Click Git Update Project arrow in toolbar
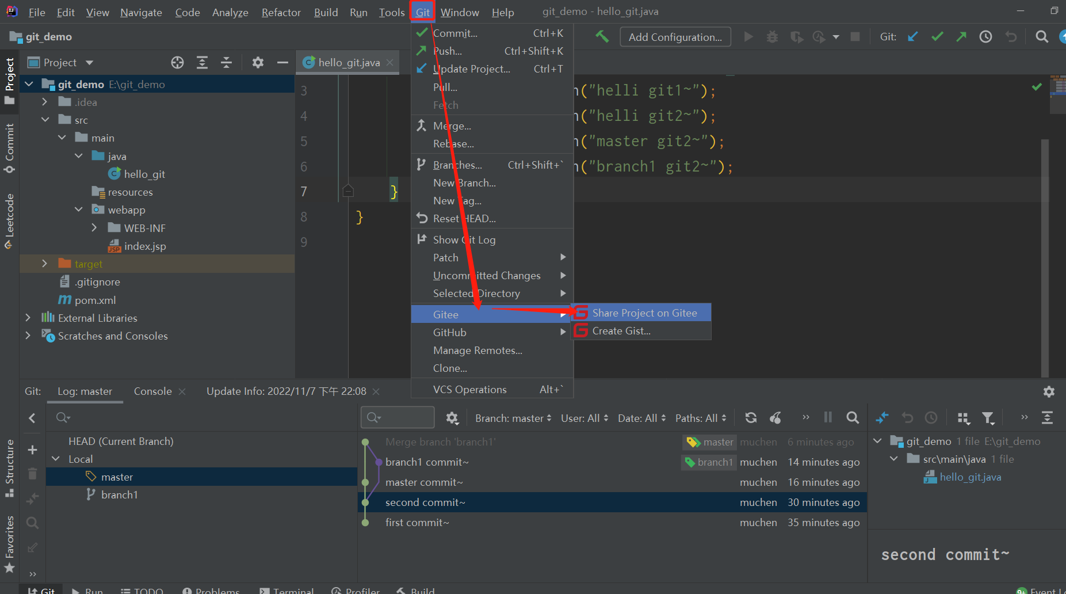Viewport: 1066px width, 594px height. [x=913, y=37]
